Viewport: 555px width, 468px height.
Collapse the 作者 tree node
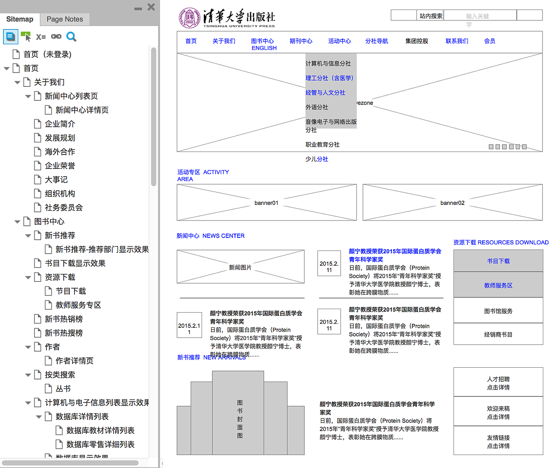[28, 347]
